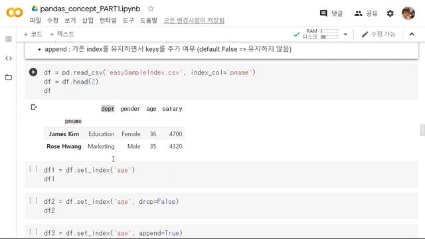Open the 삽입 menu
This screenshot has width=425, height=239.
pyautogui.click(x=88, y=21)
